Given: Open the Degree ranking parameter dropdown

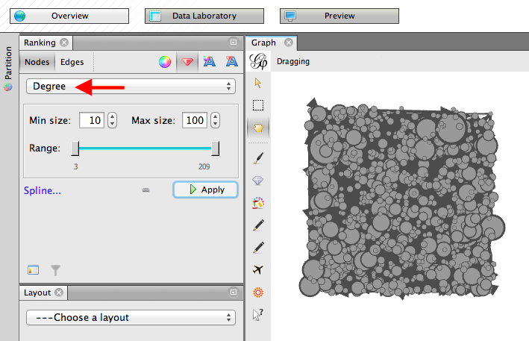Looking at the screenshot, I should tap(131, 87).
